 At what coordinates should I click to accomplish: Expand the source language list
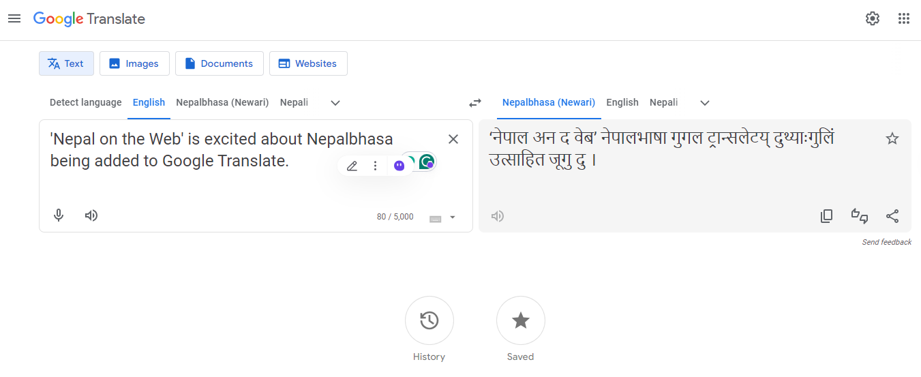click(335, 103)
